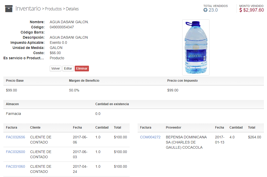Image resolution: width=267 pixels, height=177 pixels.
Task: Click the Detalles breadcrumb item
Action: click(x=72, y=9)
